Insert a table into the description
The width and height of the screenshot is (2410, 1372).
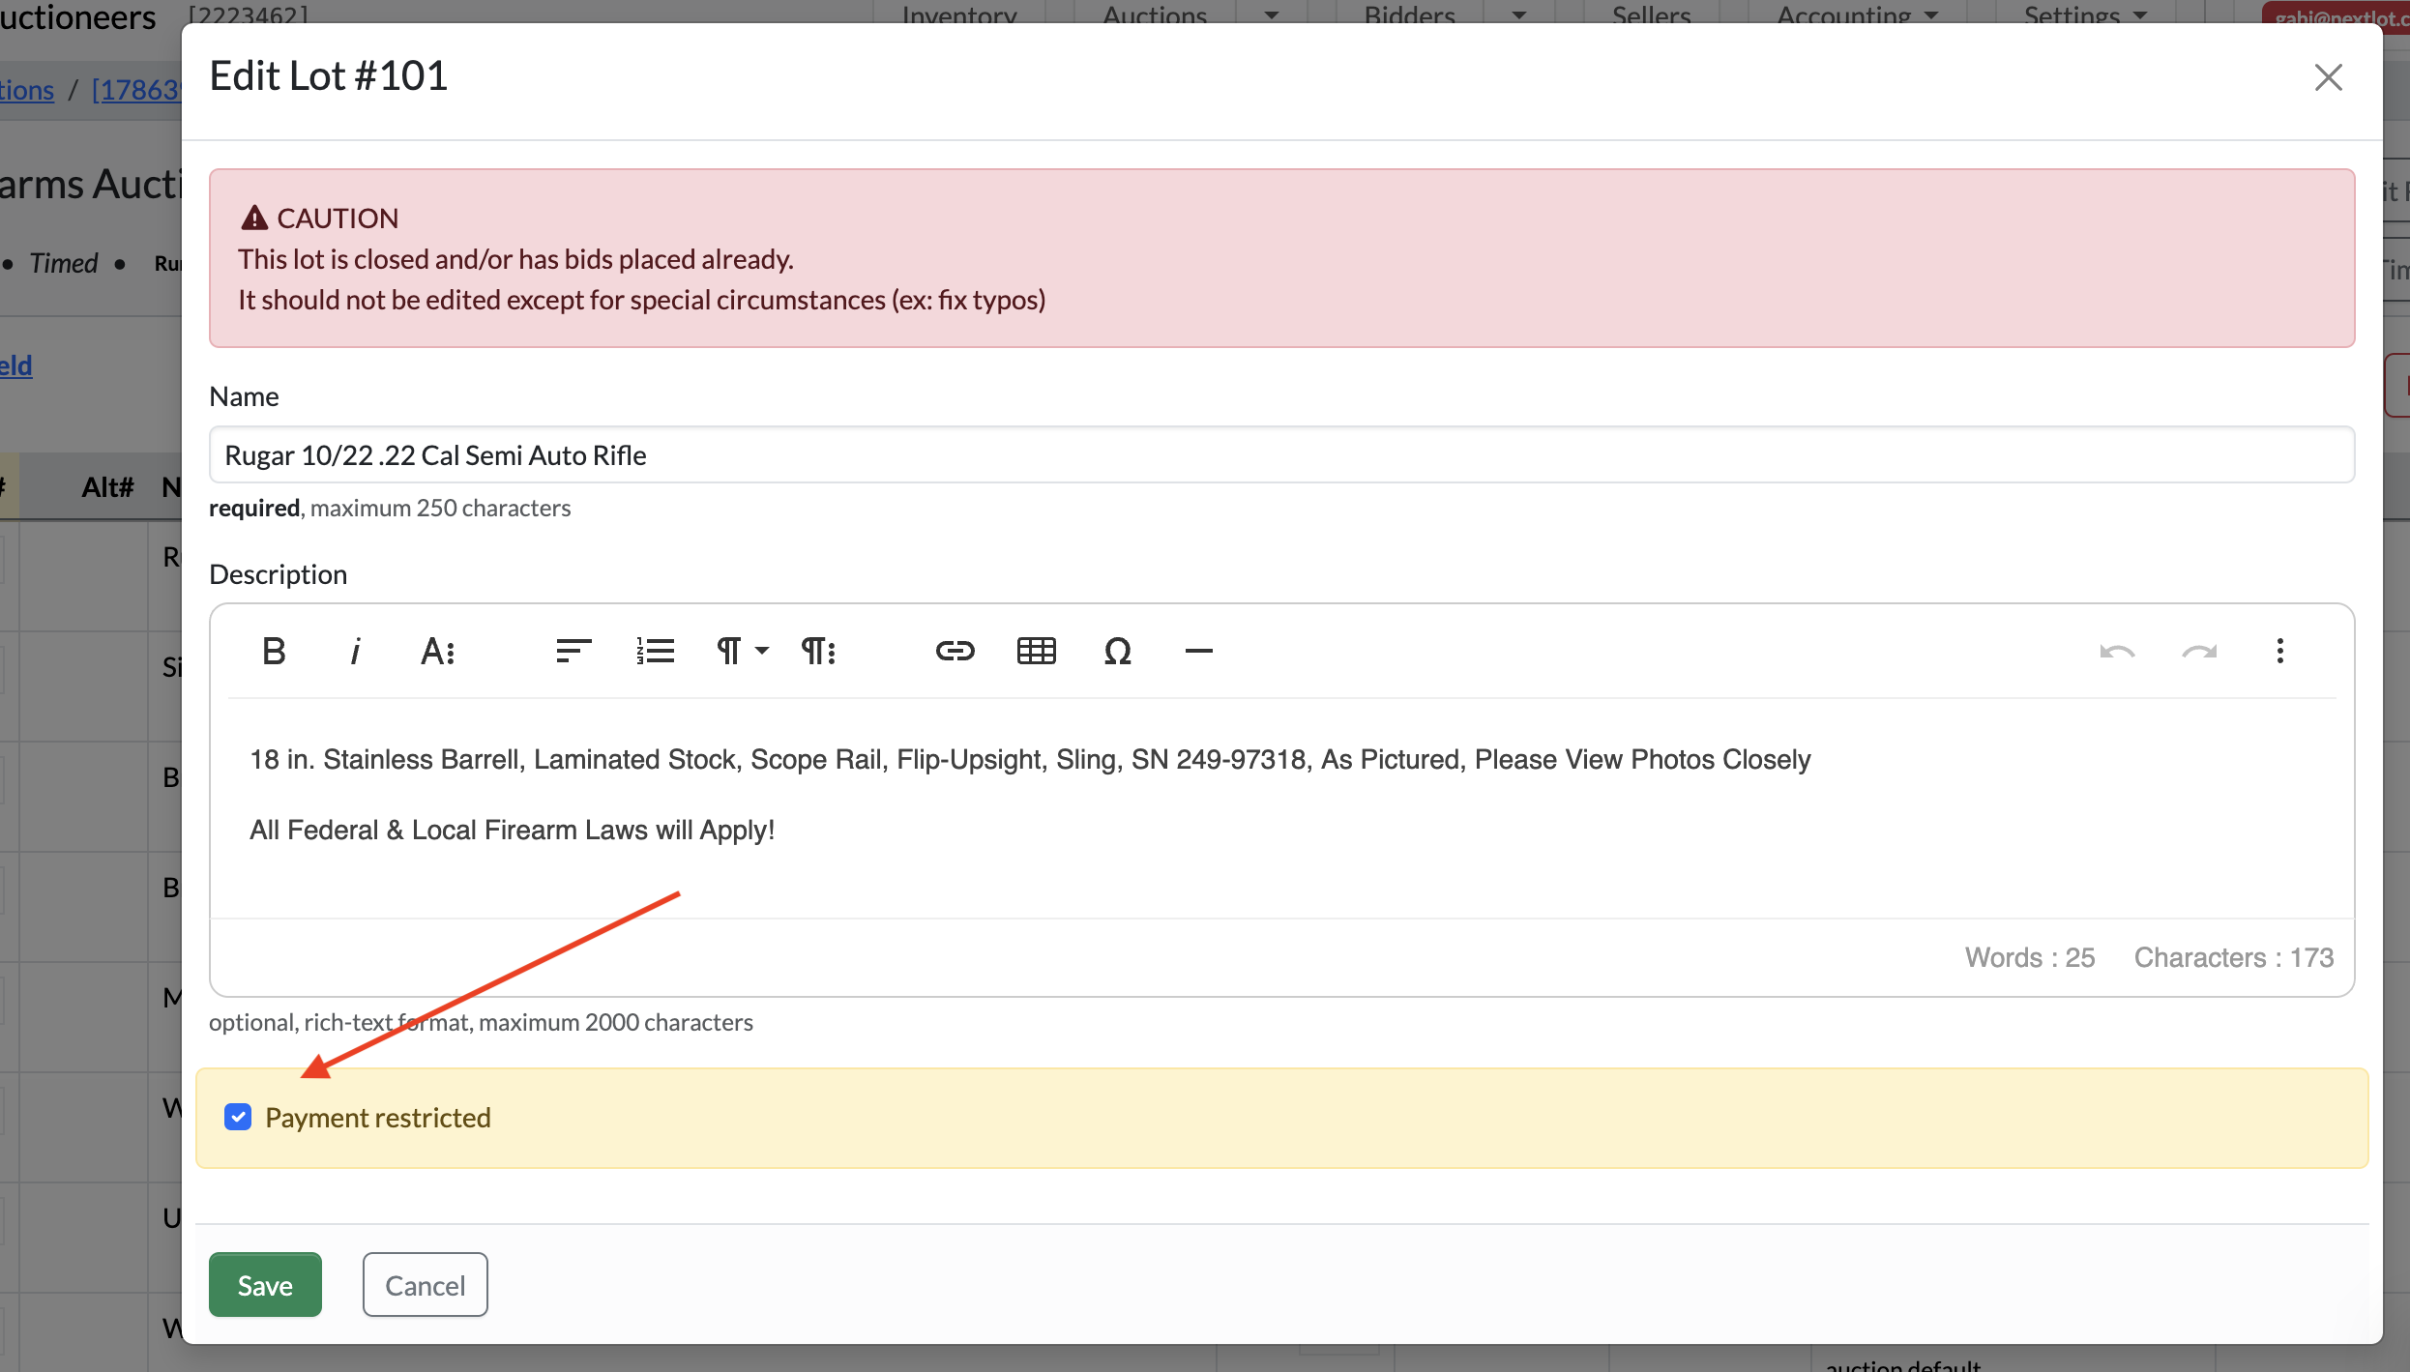[1036, 651]
